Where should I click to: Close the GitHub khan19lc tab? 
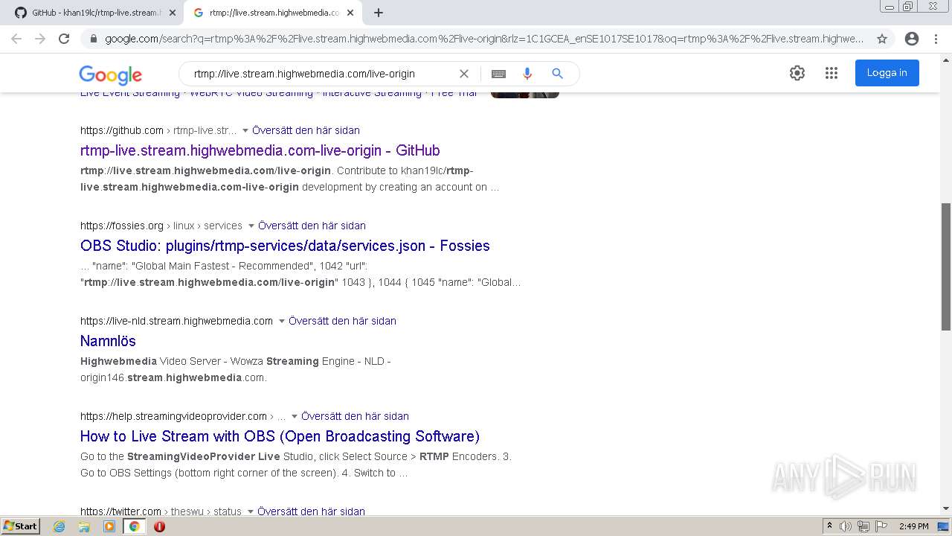(172, 13)
